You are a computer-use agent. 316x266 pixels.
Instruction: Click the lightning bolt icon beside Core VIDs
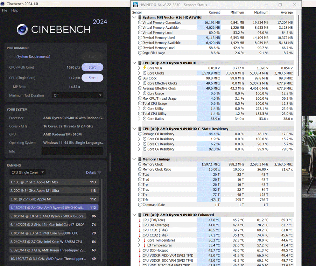[145, 68]
